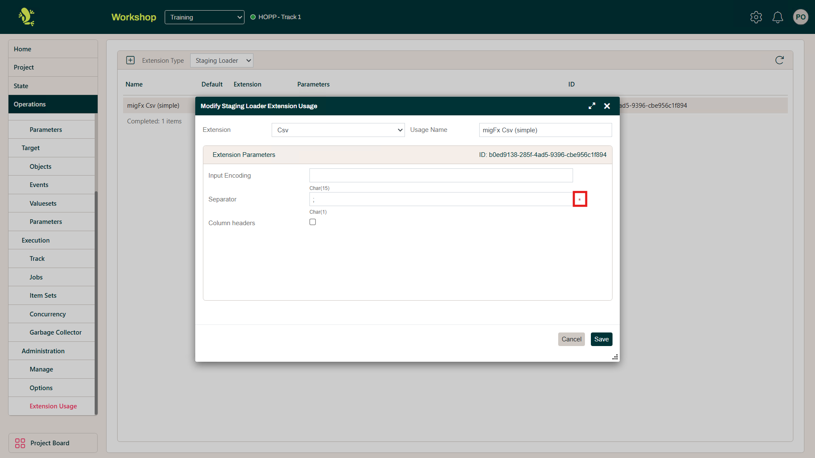Viewport: 815px width, 458px height.
Task: Open notifications via the bell icon
Action: (x=778, y=17)
